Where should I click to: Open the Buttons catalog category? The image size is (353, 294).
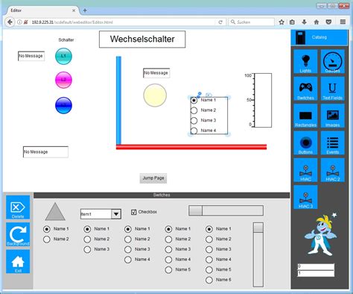pos(305,143)
